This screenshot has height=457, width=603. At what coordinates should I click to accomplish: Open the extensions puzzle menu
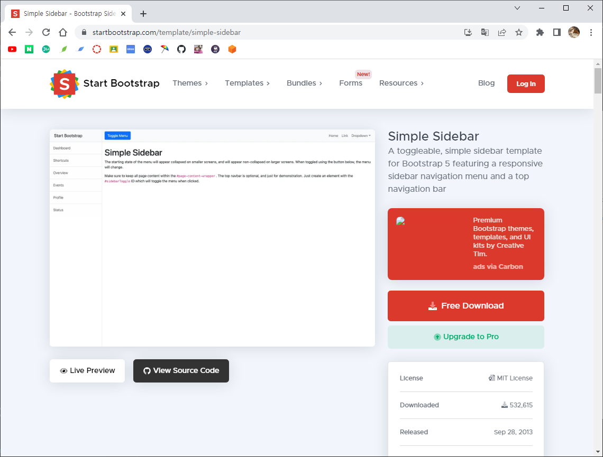tap(540, 32)
